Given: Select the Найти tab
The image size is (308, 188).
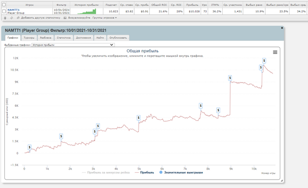Looking at the screenshot, I should click(x=100, y=38).
